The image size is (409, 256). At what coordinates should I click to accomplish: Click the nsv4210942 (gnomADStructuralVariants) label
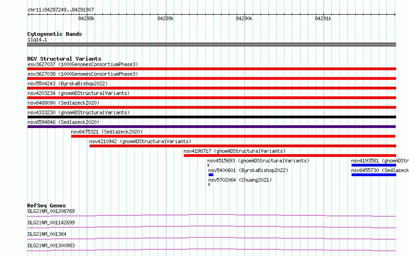click(x=140, y=141)
